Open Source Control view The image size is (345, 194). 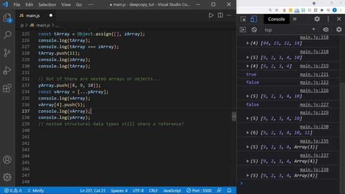pos(7,53)
